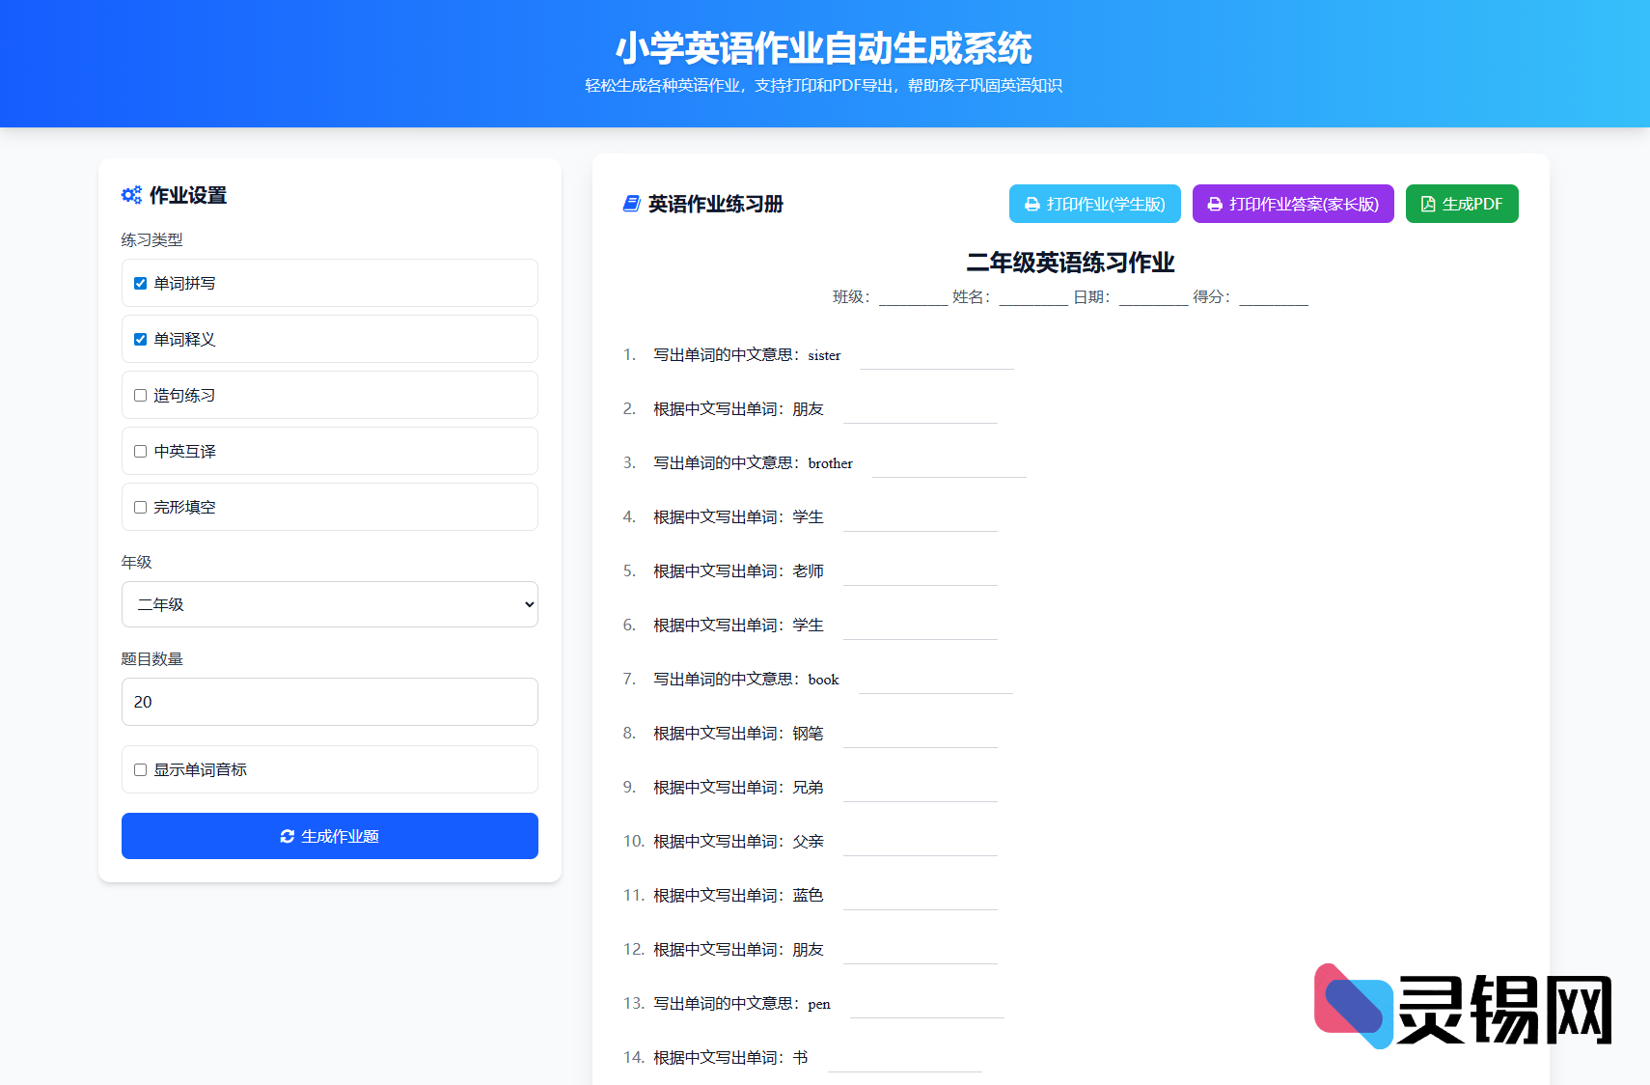Click the green 生成PDF button
Image resolution: width=1650 pixels, height=1085 pixels.
[1462, 204]
